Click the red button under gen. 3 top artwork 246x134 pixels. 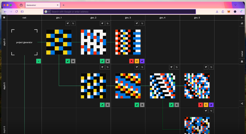click(132, 61)
